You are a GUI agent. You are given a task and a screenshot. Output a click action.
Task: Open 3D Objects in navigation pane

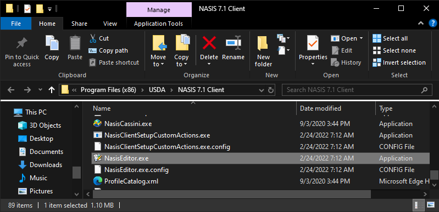pos(39,125)
